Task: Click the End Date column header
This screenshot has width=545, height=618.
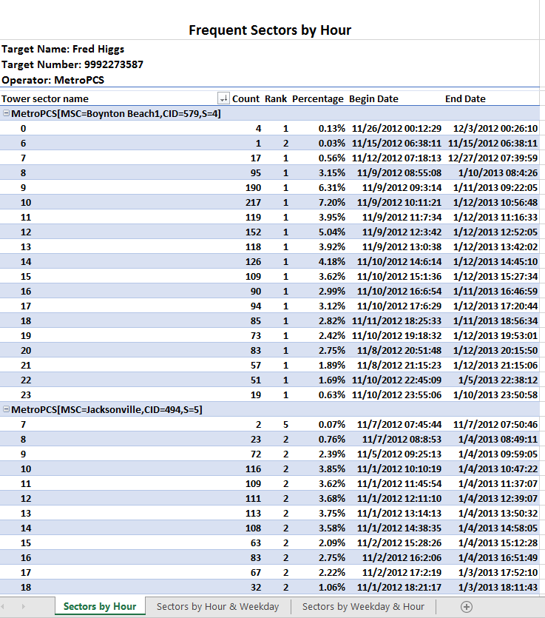Action: point(465,98)
